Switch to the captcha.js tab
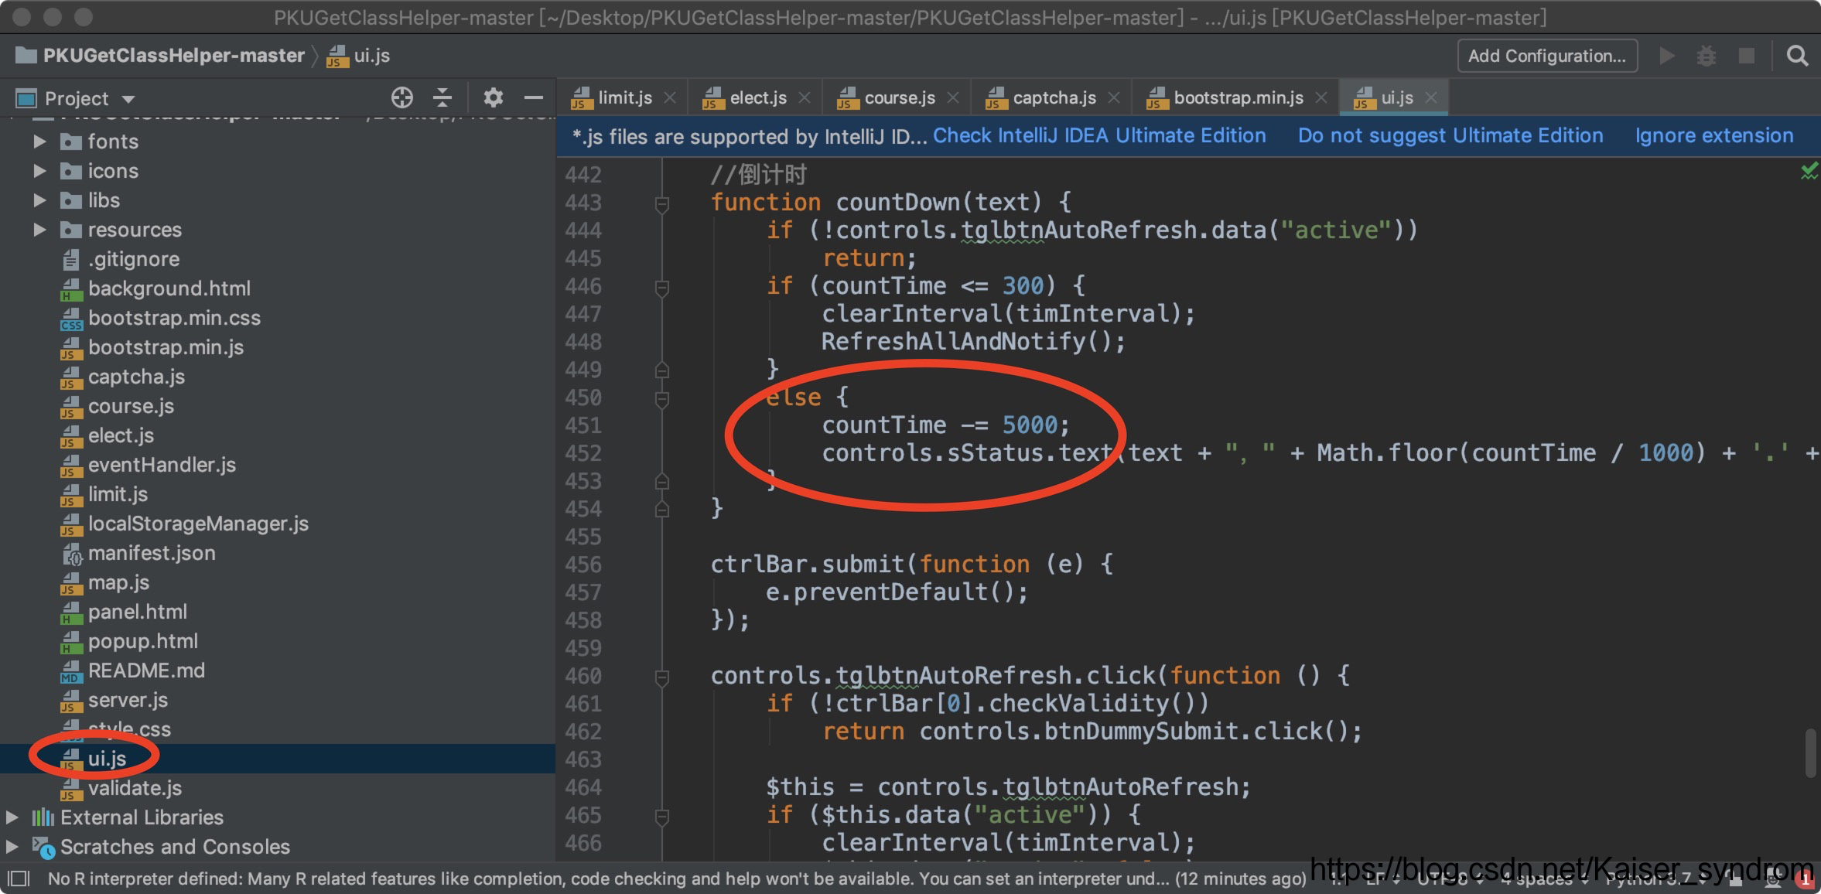1821x894 pixels. pyautogui.click(x=1054, y=98)
